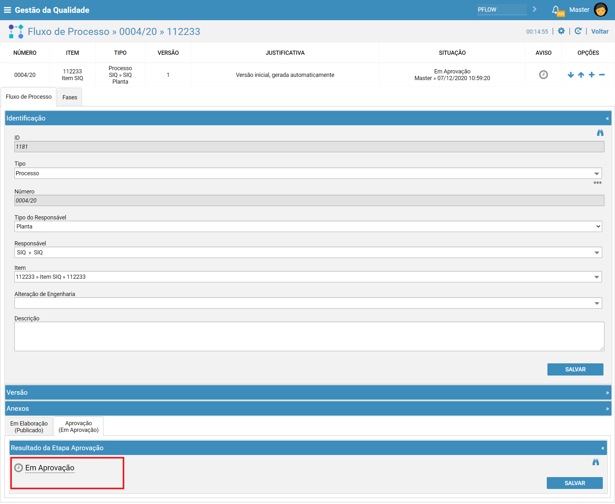Image resolution: width=615 pixels, height=504 pixels.
Task: Click the '112233 Item SIQ' table cell
Action: [x=72, y=75]
